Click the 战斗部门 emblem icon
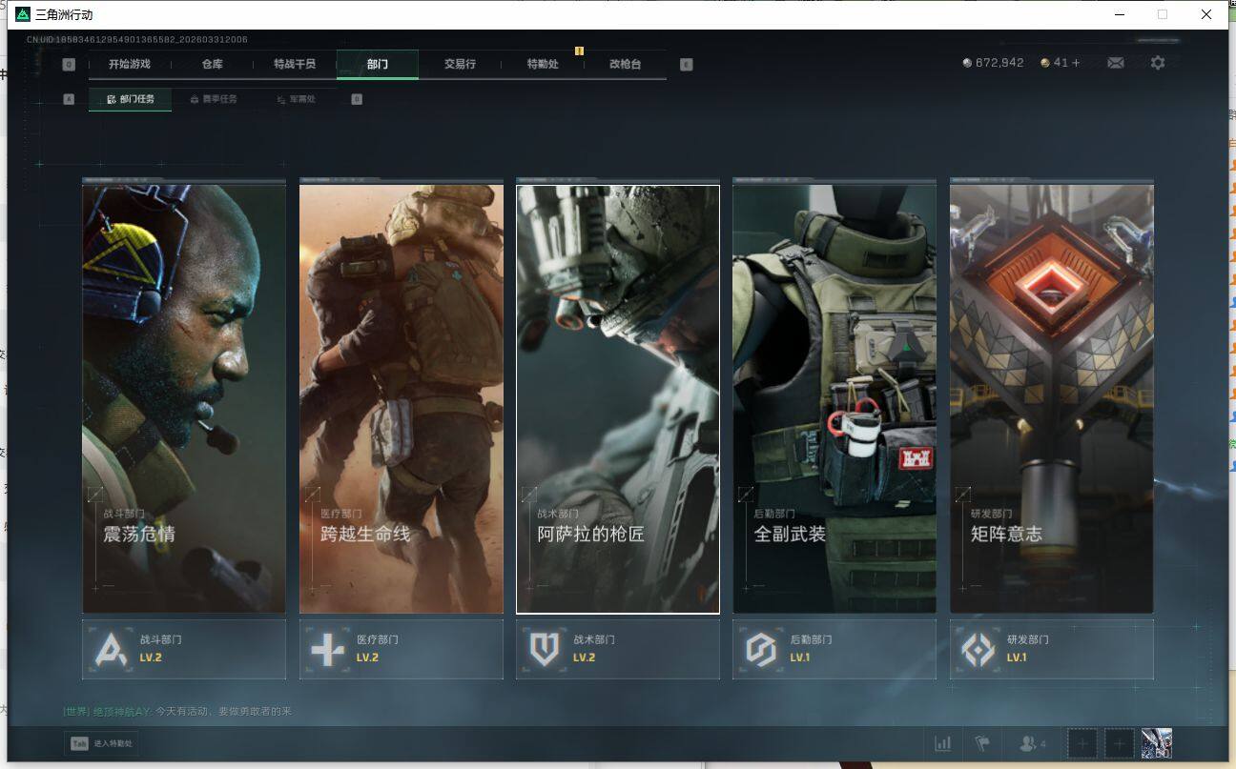1236x769 pixels. tap(113, 650)
